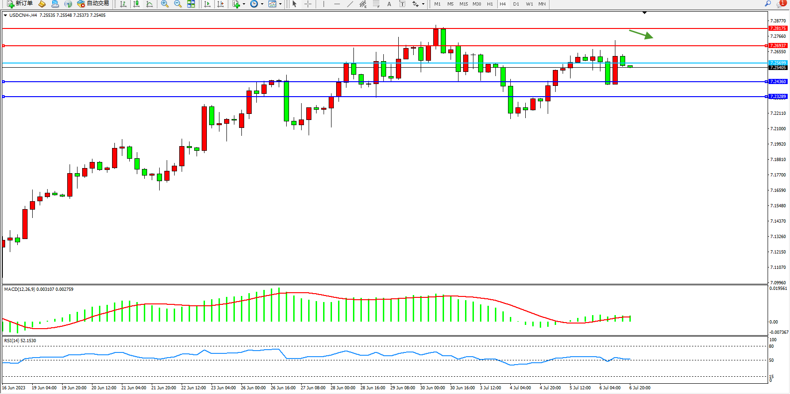Click the chat notification bubble icon
The width and height of the screenshot is (790, 394).
click(781, 4)
